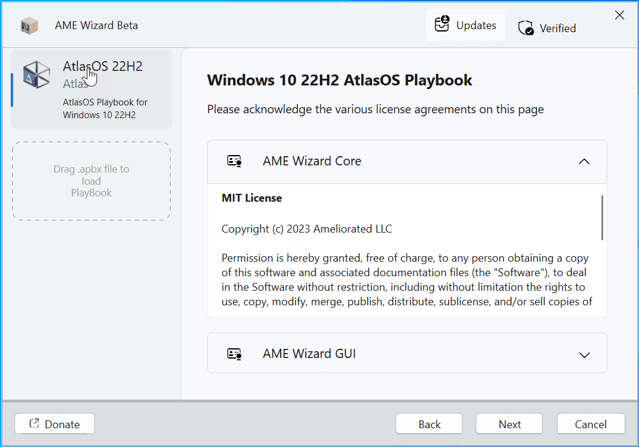
Task: Click the Drag .apbx file drop zone
Action: coord(91,181)
